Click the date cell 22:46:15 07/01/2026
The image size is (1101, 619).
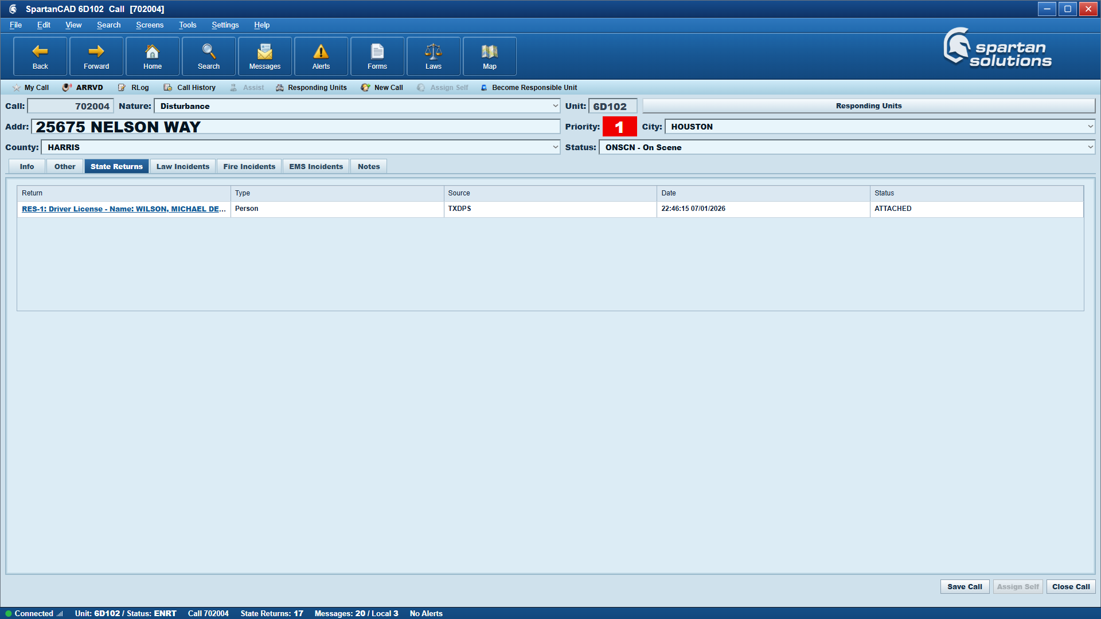point(763,209)
